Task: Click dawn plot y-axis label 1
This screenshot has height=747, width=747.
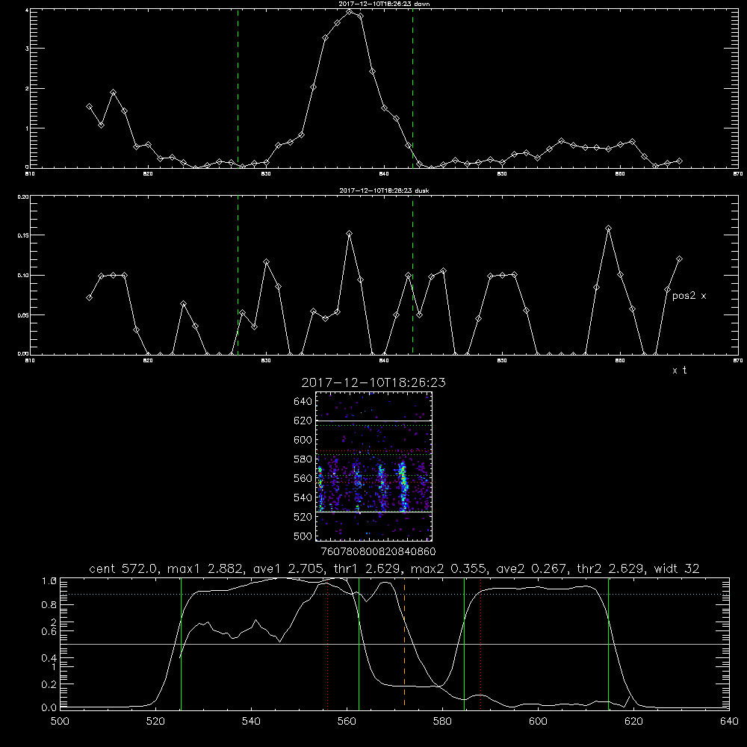Action: click(x=27, y=128)
